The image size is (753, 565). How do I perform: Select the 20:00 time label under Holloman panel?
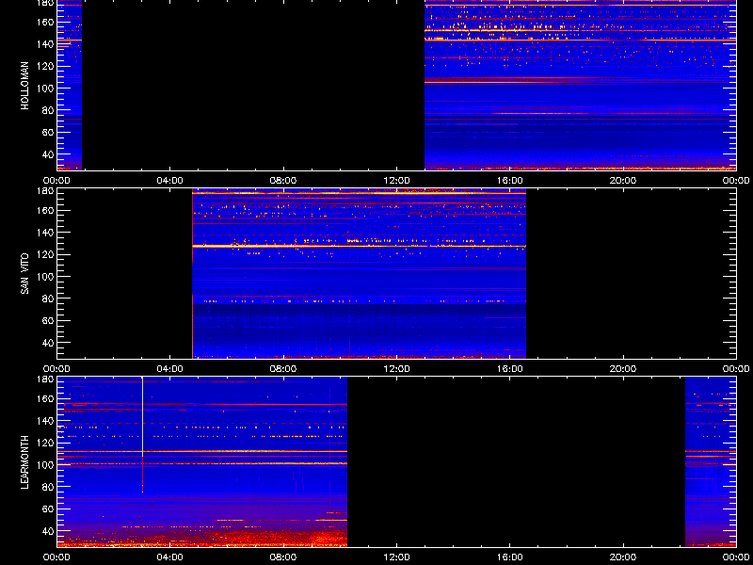[623, 181]
